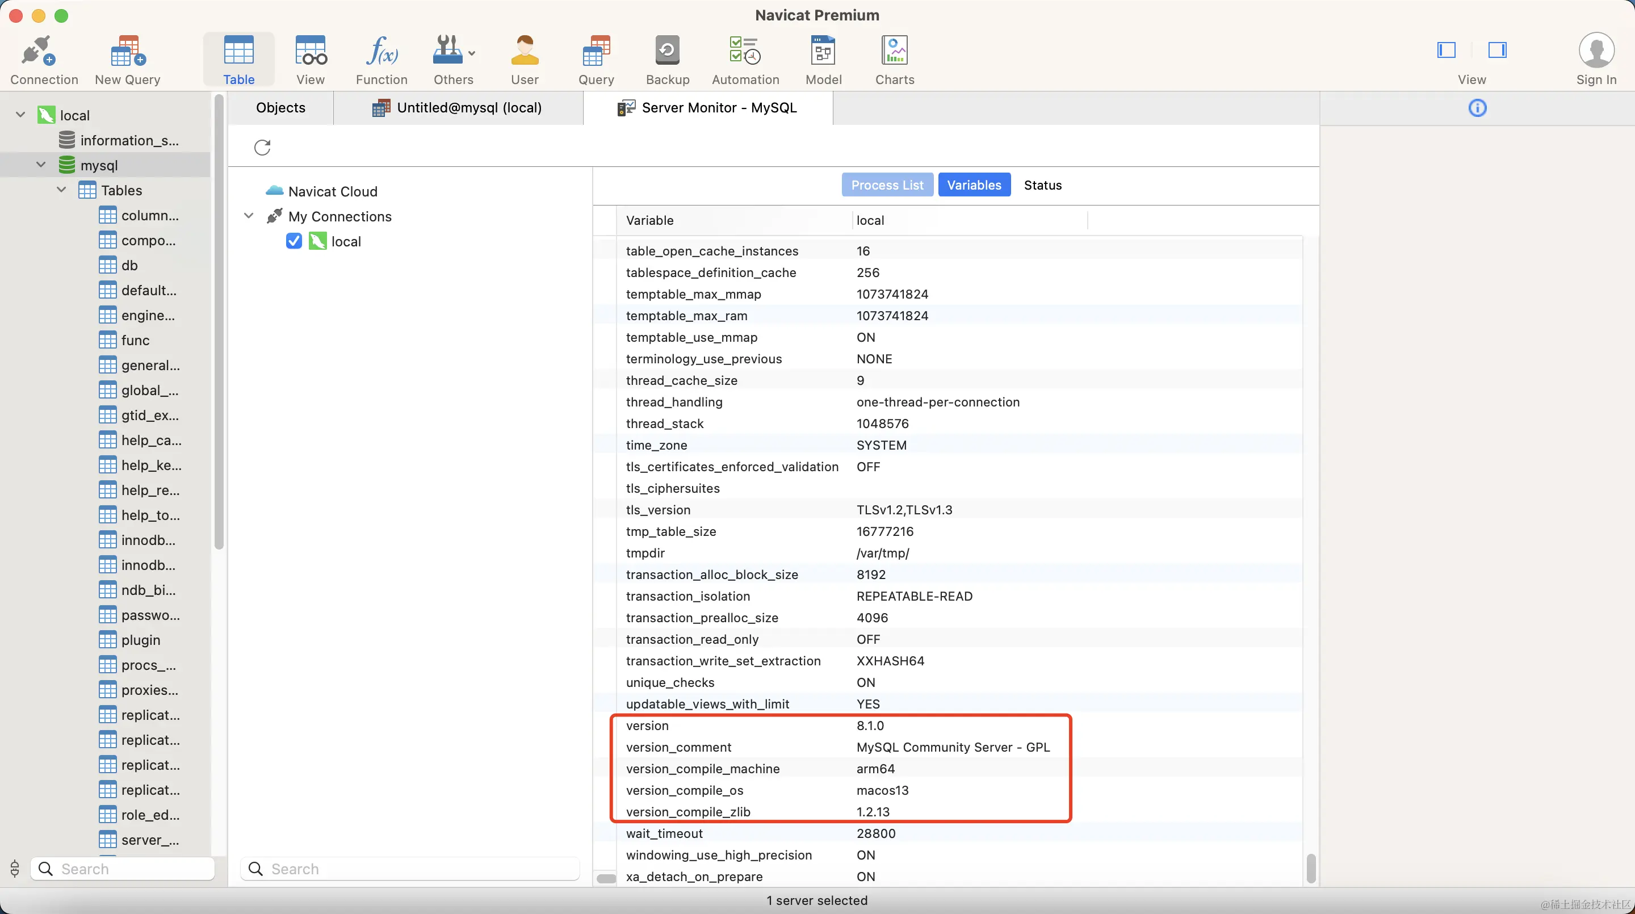Viewport: 1635px width, 914px height.
Task: Collapse the My Connections tree node
Action: [249, 216]
